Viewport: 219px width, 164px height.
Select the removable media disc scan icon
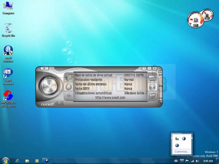[152, 87]
